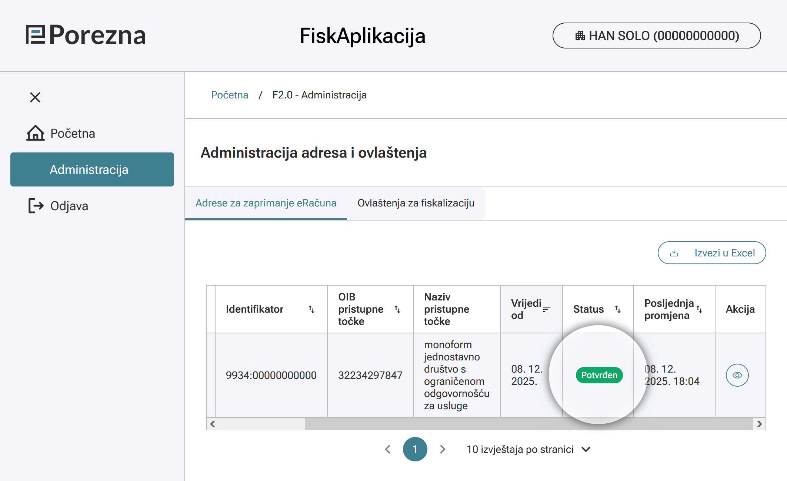This screenshot has height=481, width=787.
Task: Select Adrese za zaprimanje eRačuna tab
Action: click(266, 203)
